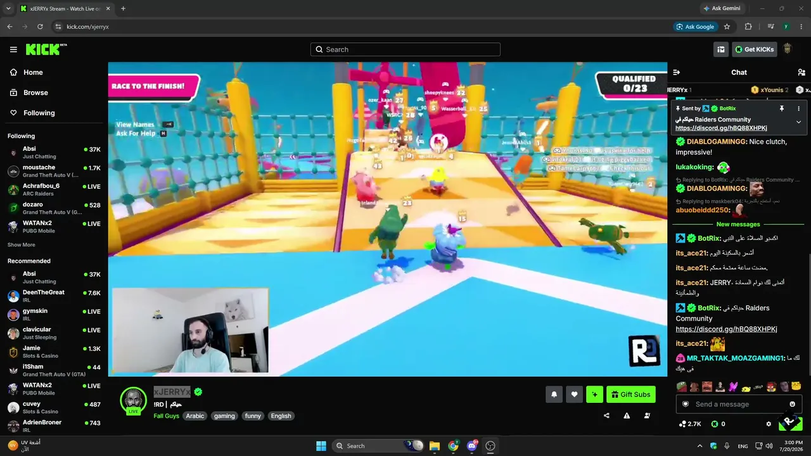
Task: Open the emote picker smiley icon
Action: tap(792, 404)
